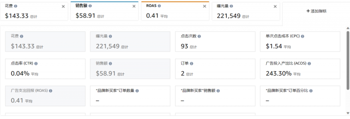Remove the 花费 metric tab with its X

63,6
